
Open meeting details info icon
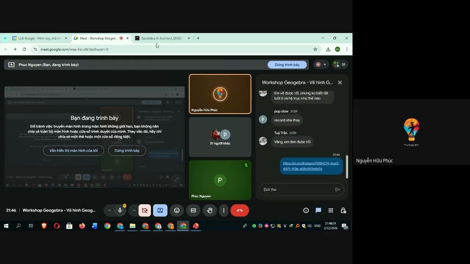[306, 210]
